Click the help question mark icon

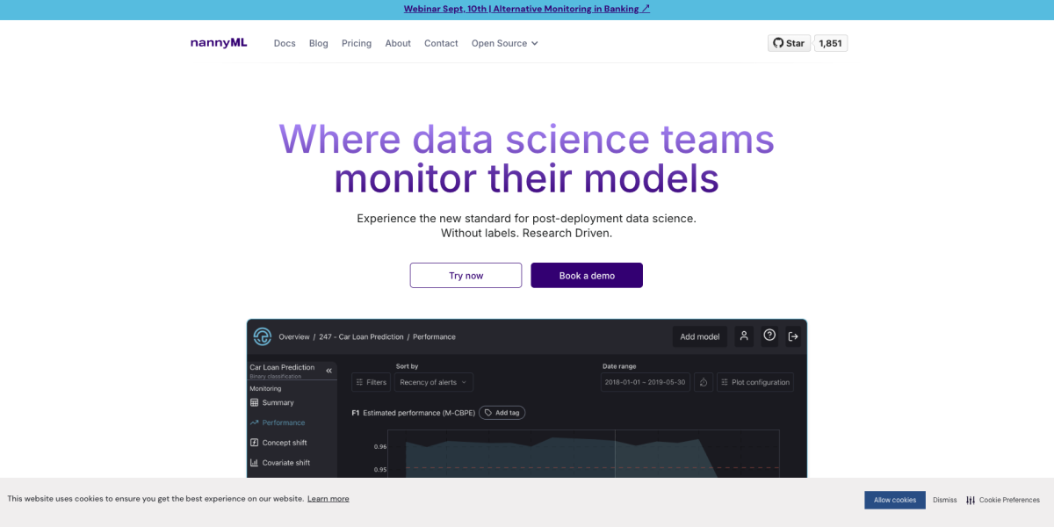(769, 336)
